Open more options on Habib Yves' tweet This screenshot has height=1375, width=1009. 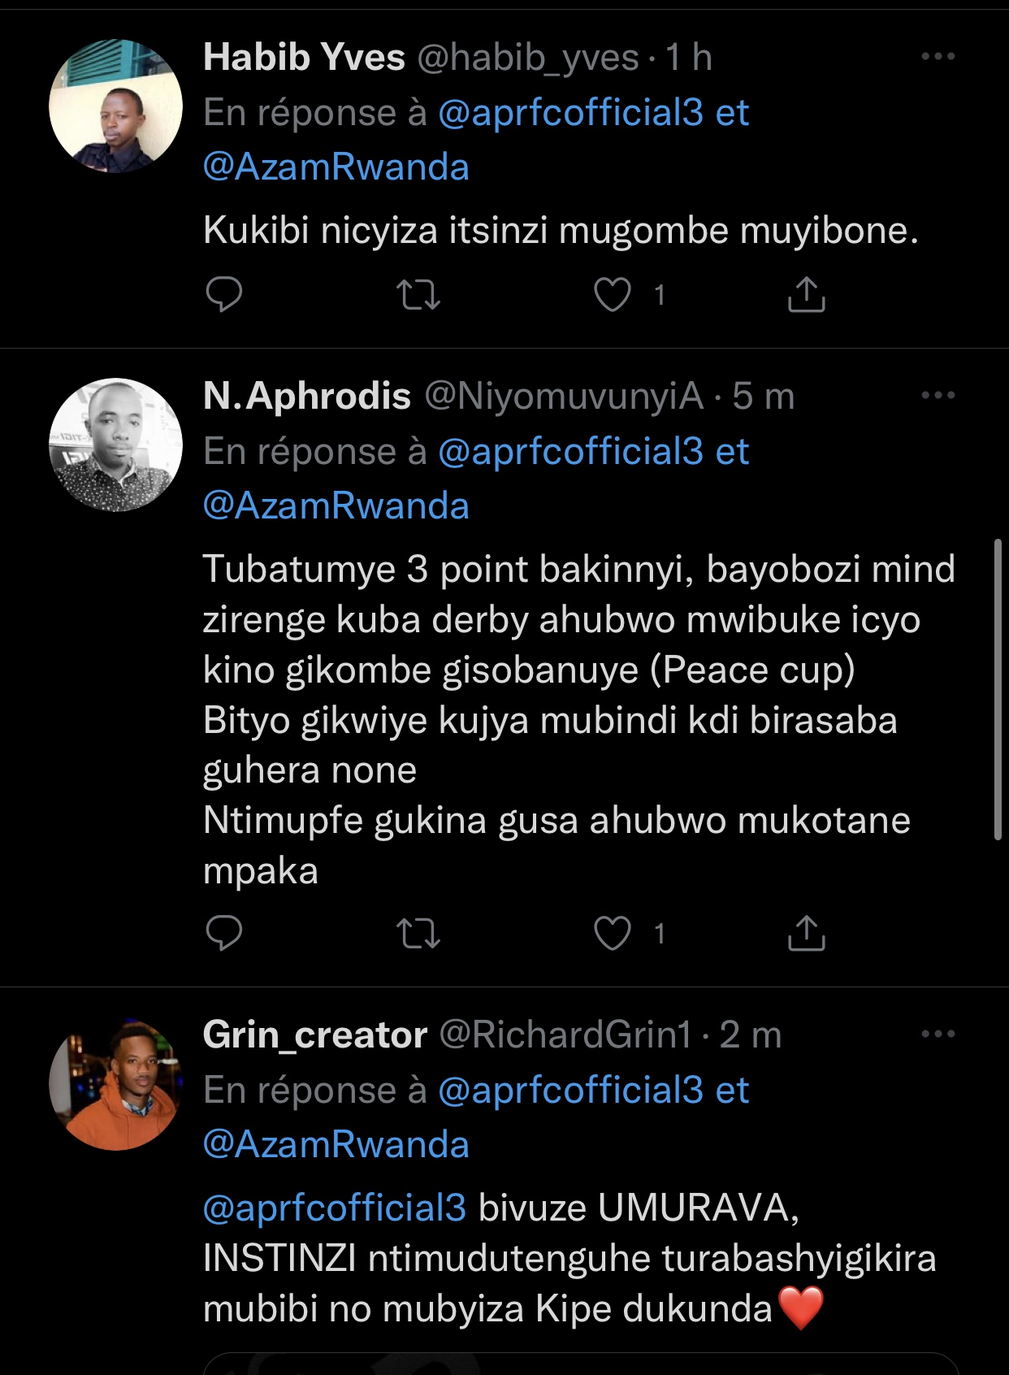pos(938,57)
